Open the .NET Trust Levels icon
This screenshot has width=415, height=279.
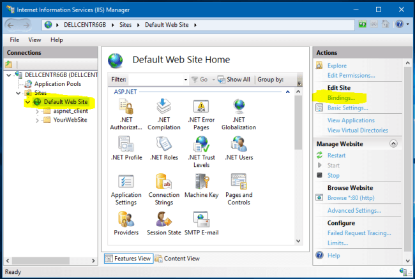(202, 144)
